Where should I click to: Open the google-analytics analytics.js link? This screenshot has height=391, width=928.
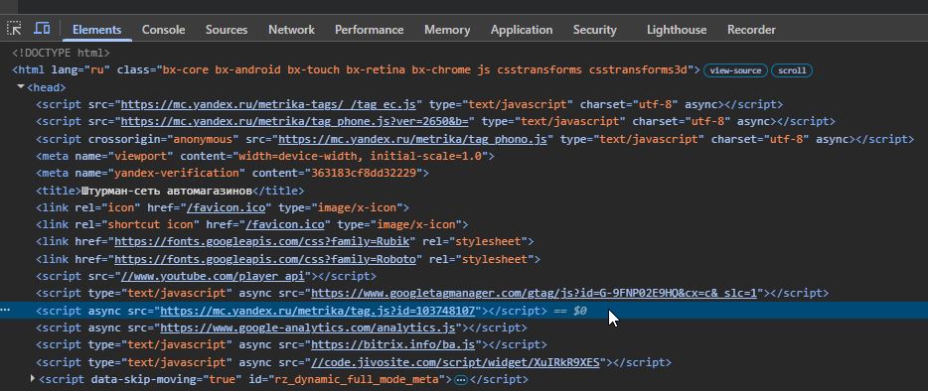point(308,327)
